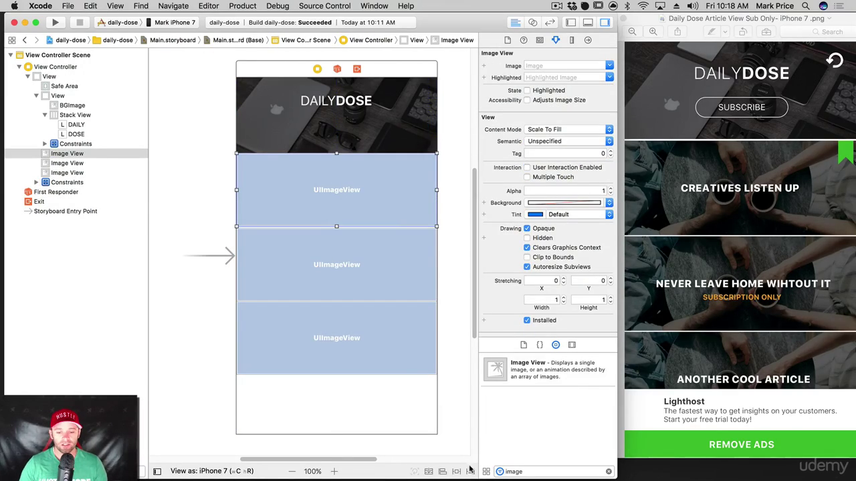Screen dimensions: 856x481
Task: Open the Editor menu
Action: [208, 6]
